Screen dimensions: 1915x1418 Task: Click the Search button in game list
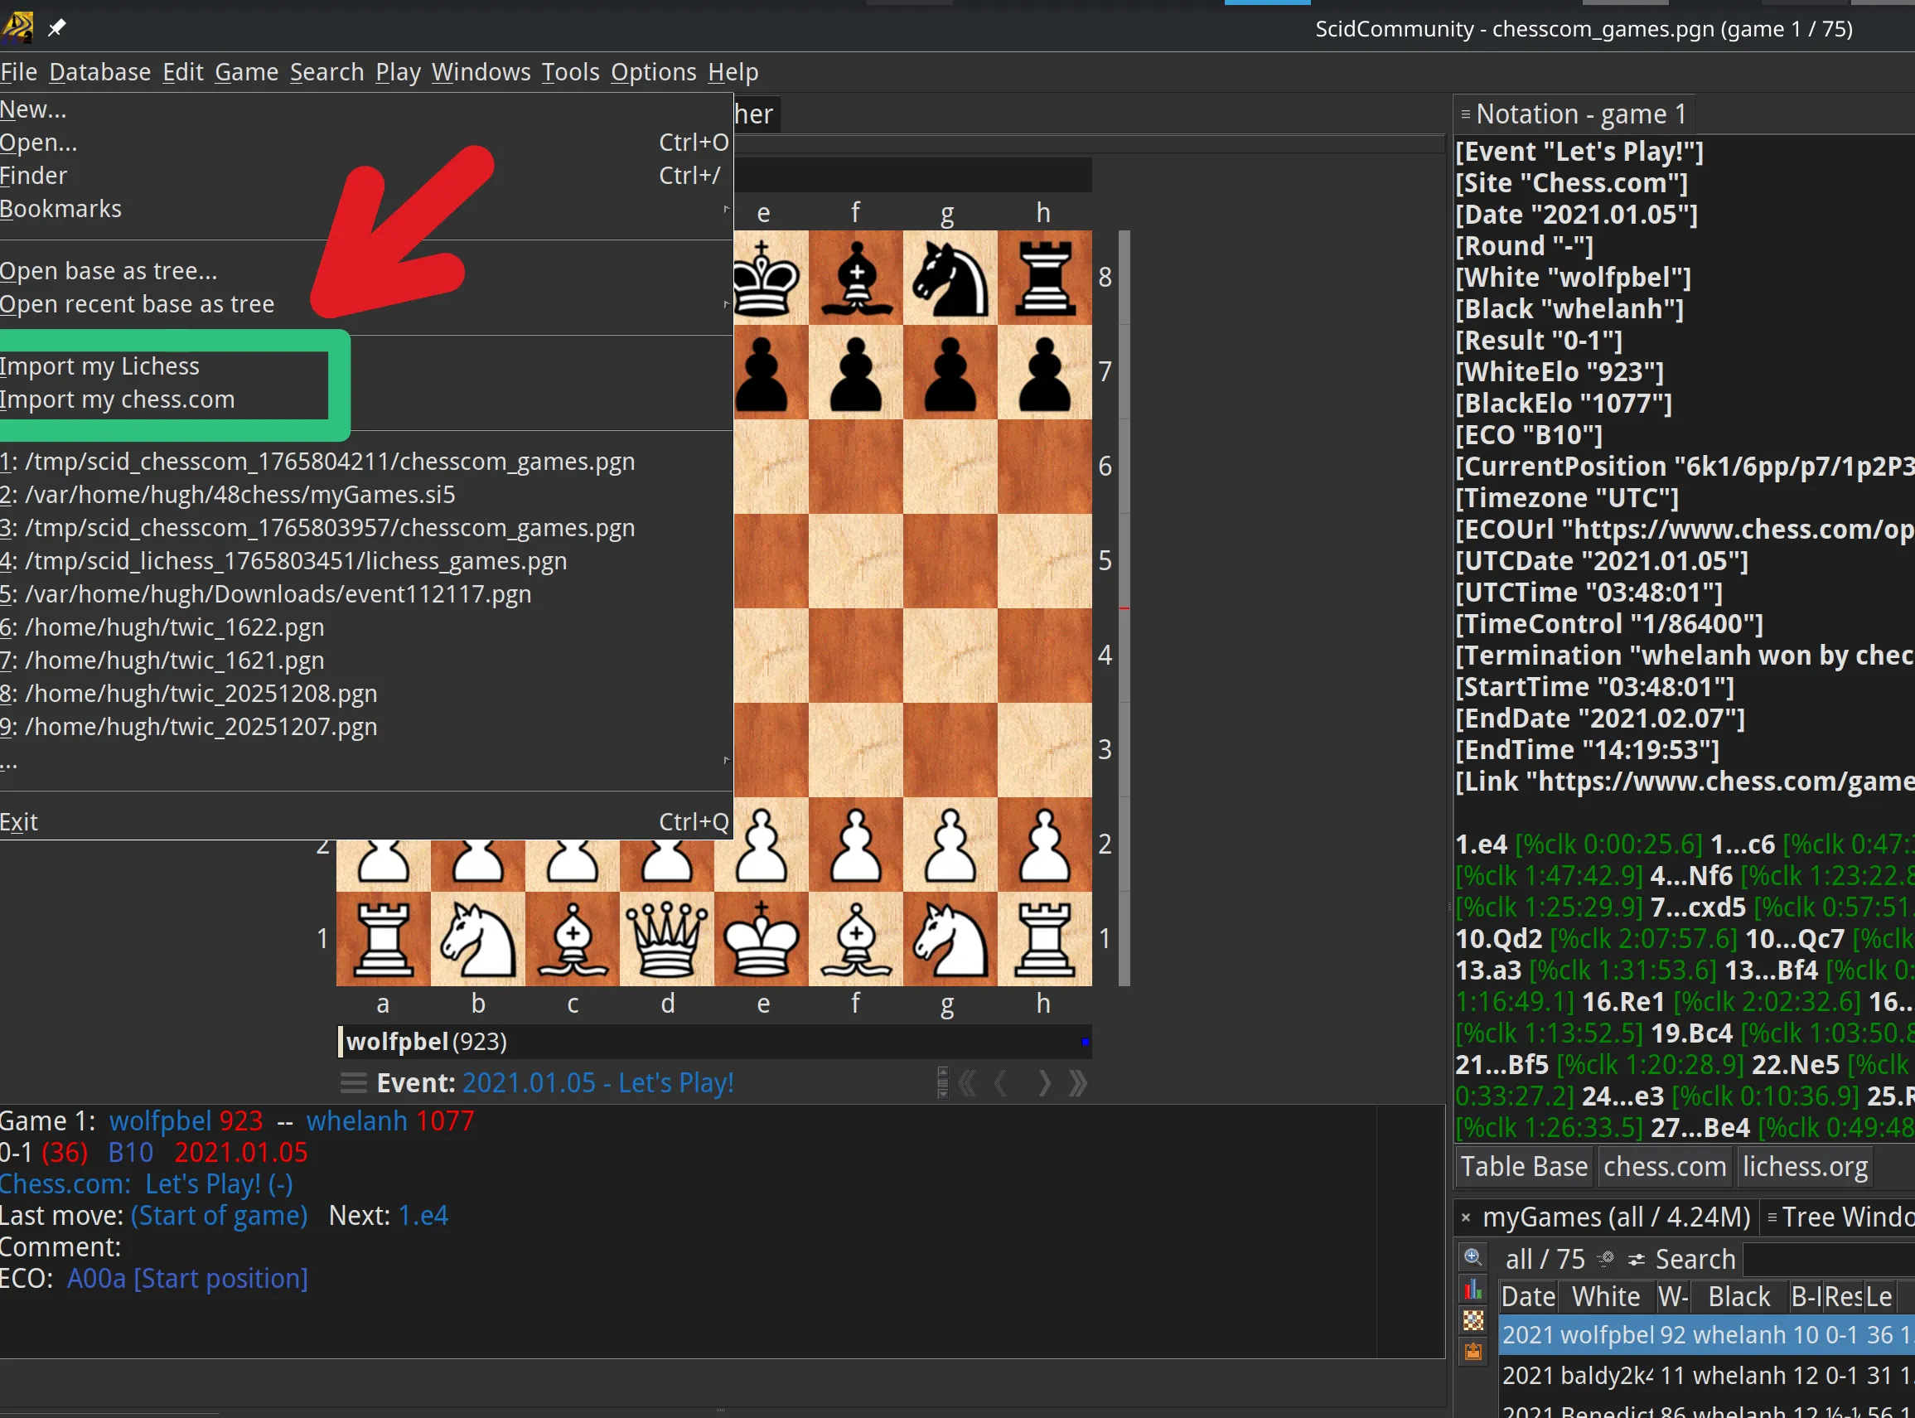tap(1695, 1259)
